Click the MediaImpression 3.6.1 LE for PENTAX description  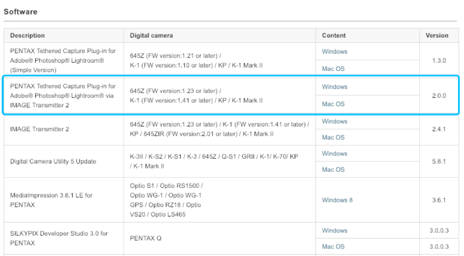[x=51, y=200]
